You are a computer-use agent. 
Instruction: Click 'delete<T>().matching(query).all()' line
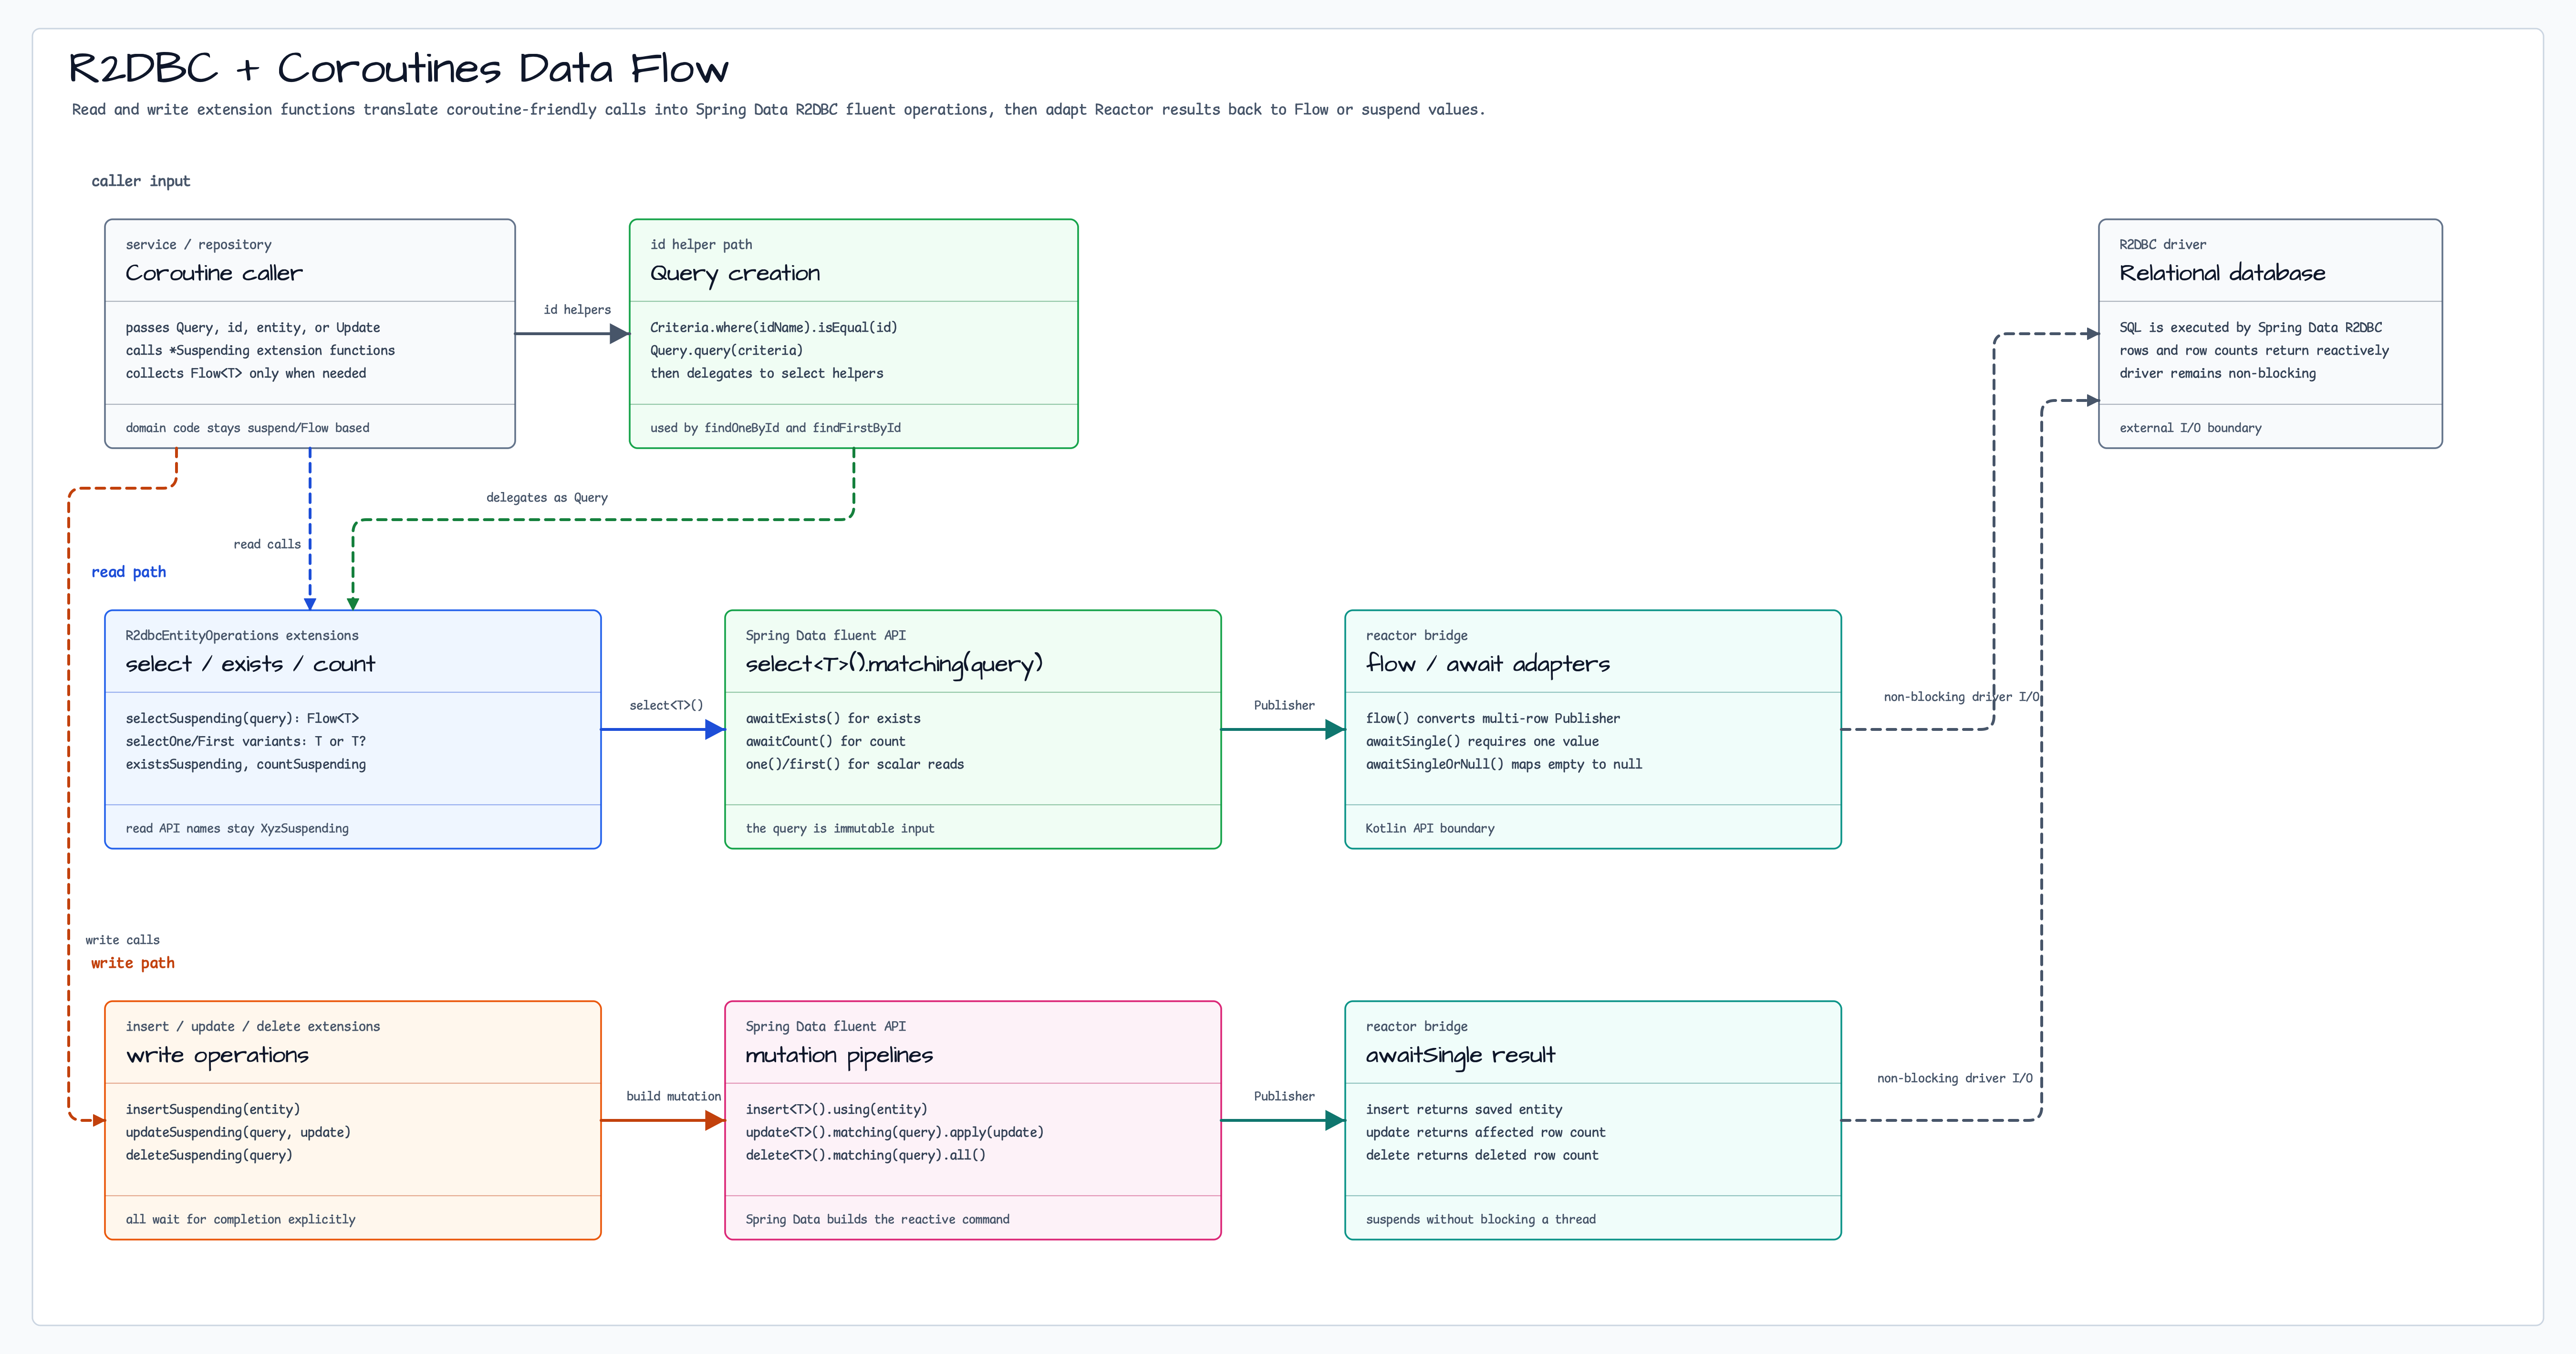866,1155
